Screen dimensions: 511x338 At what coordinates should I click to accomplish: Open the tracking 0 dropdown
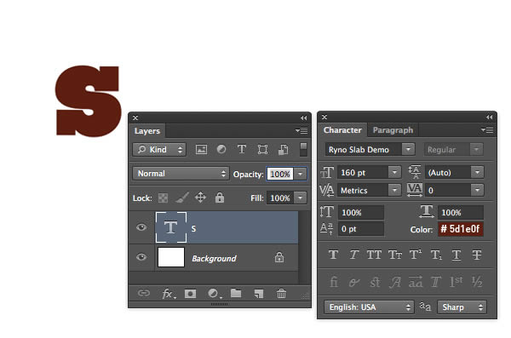coord(477,190)
